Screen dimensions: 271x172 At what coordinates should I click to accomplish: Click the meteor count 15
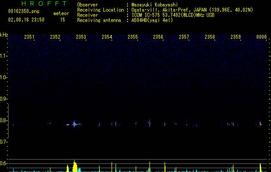tap(62, 20)
